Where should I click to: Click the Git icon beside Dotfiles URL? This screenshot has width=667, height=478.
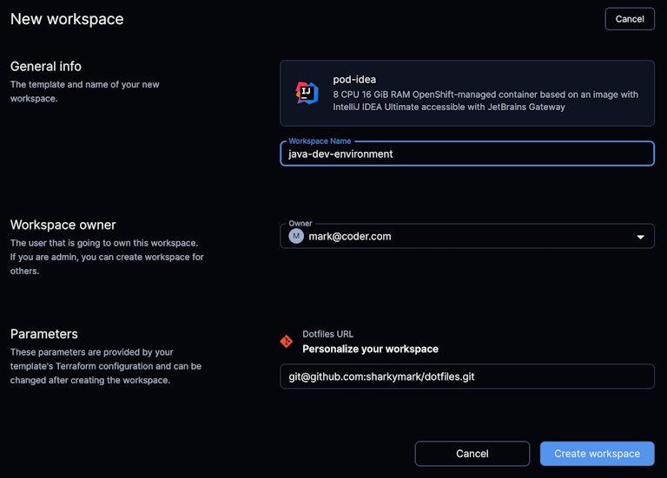click(287, 341)
